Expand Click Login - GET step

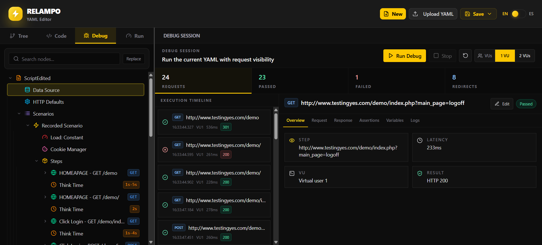45,221
